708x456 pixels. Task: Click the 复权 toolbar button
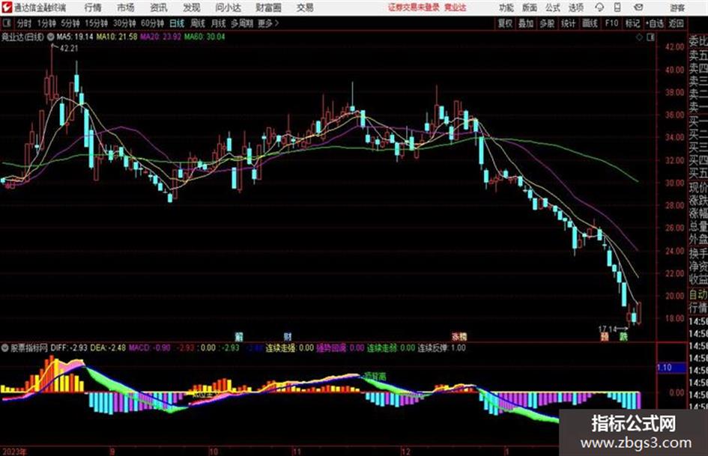(505, 23)
